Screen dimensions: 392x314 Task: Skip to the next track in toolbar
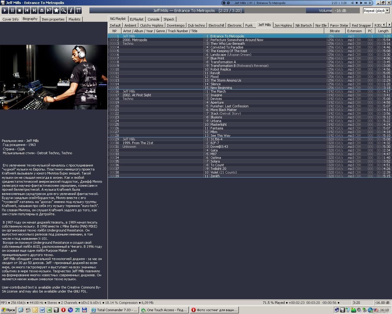pyautogui.click(x=34, y=10)
